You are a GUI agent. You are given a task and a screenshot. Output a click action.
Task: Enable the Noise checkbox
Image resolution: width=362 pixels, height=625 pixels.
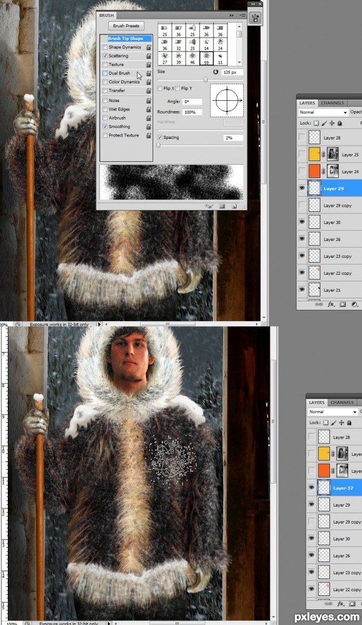point(105,100)
